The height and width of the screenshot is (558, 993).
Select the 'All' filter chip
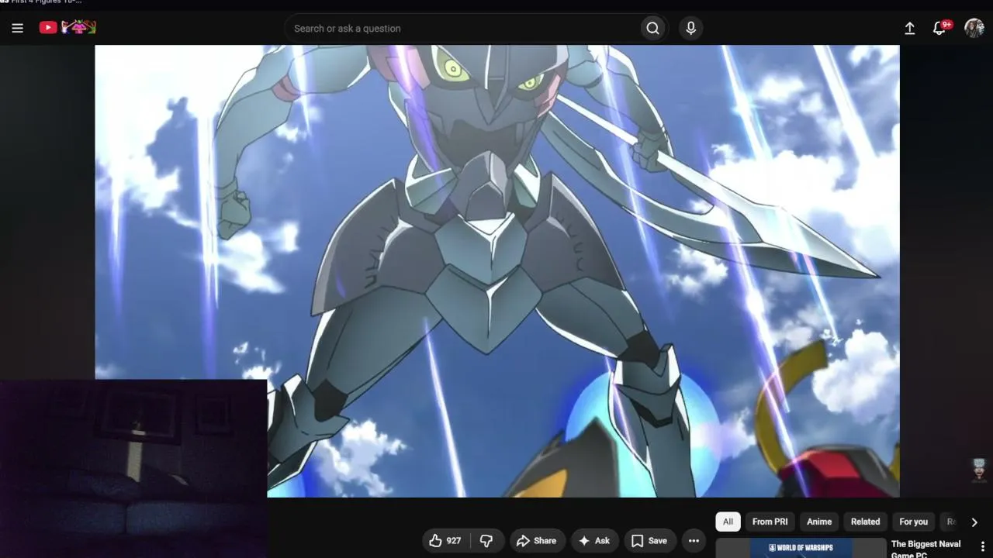coord(728,522)
